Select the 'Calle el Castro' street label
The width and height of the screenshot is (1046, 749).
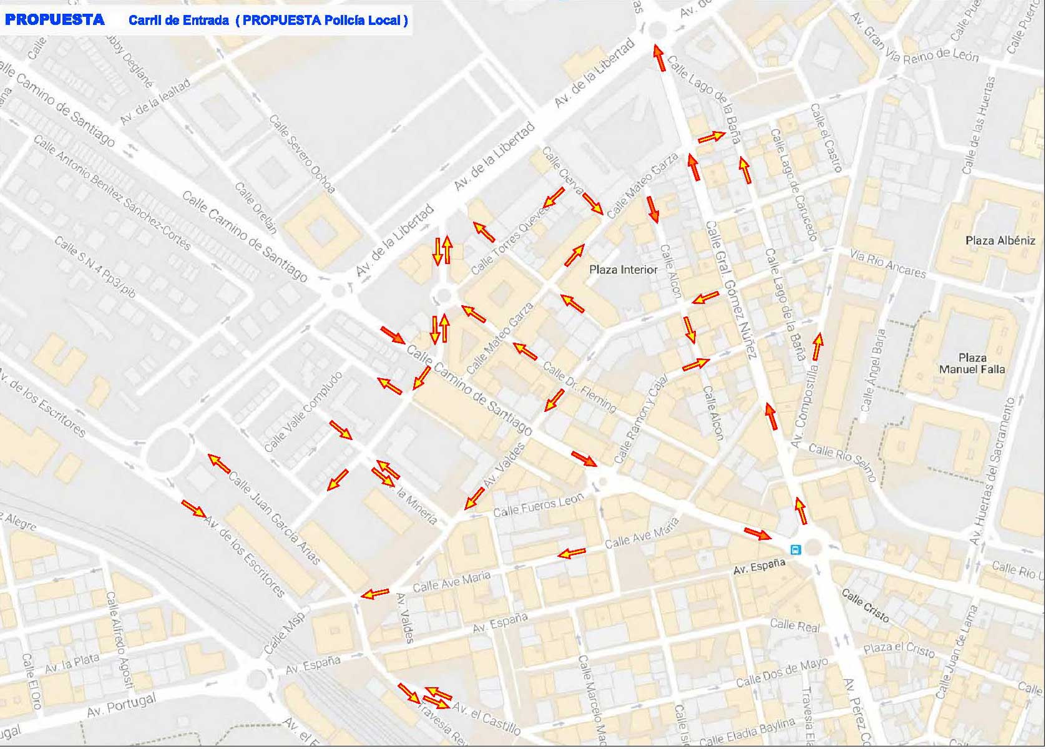827,137
